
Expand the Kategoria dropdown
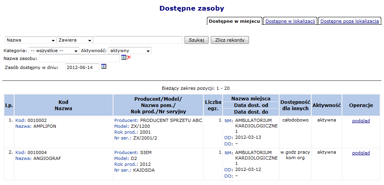(54, 51)
